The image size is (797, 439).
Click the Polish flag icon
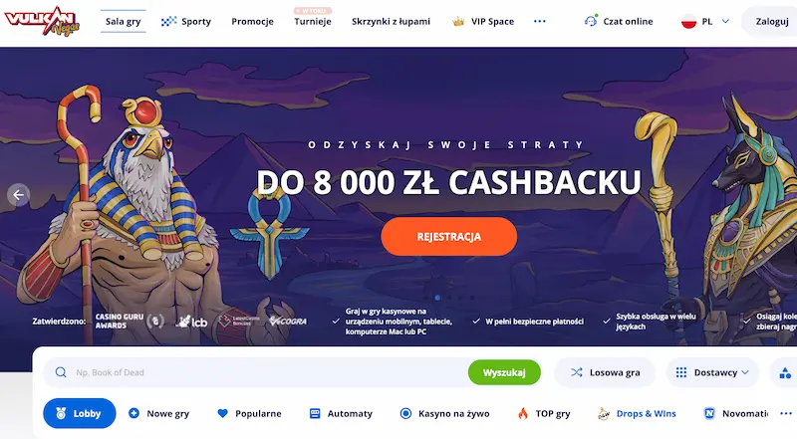688,21
